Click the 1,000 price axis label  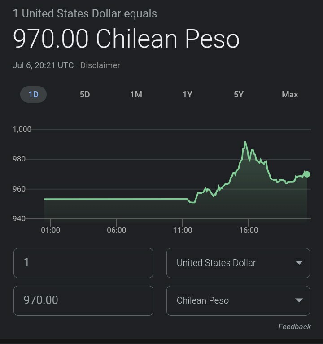[x=22, y=130]
